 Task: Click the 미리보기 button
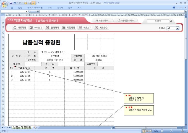pyautogui.click(x=36, y=28)
